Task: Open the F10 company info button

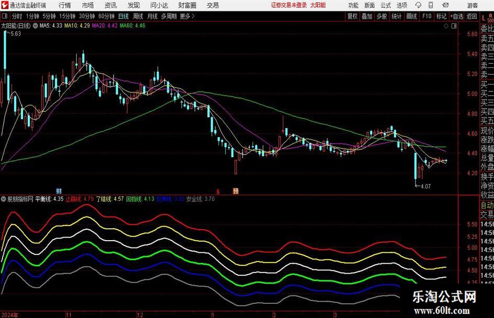Action: point(427,16)
